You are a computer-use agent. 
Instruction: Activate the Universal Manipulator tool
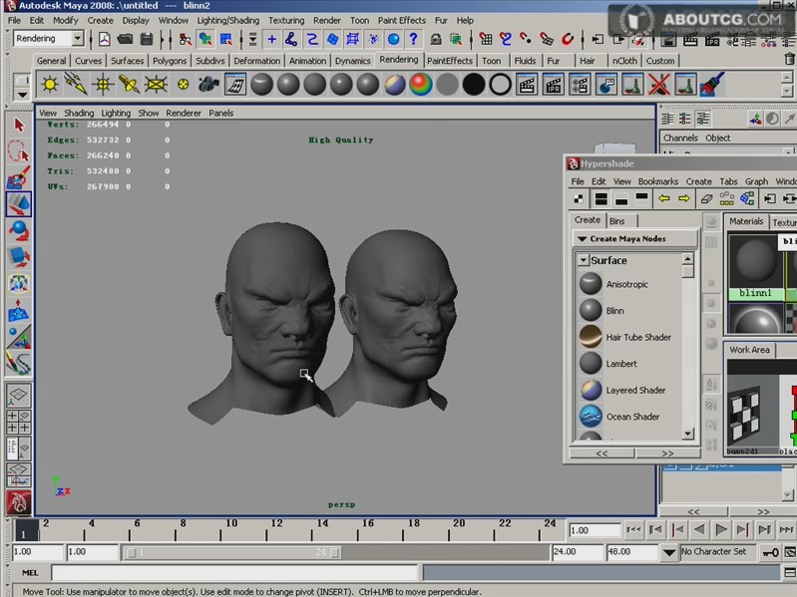pos(19,283)
